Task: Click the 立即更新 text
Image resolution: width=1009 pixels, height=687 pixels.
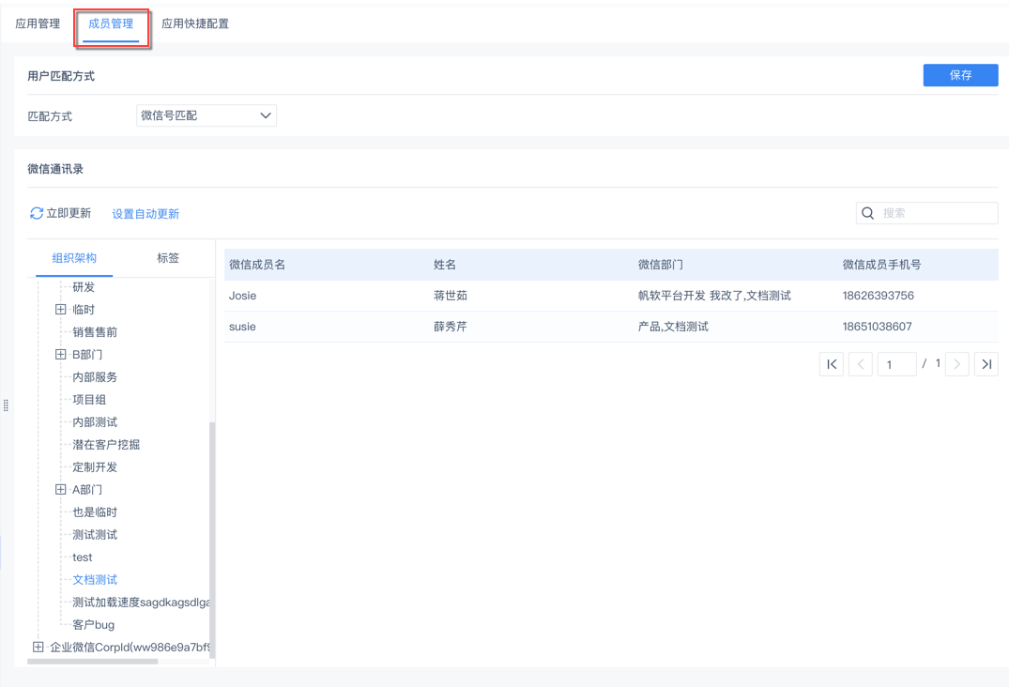Action: coord(69,213)
